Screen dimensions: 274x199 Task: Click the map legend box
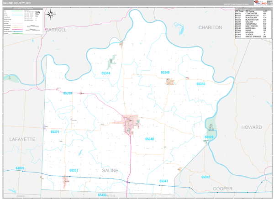point(22,21)
